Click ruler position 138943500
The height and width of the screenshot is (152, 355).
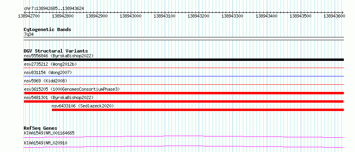pos(300,16)
